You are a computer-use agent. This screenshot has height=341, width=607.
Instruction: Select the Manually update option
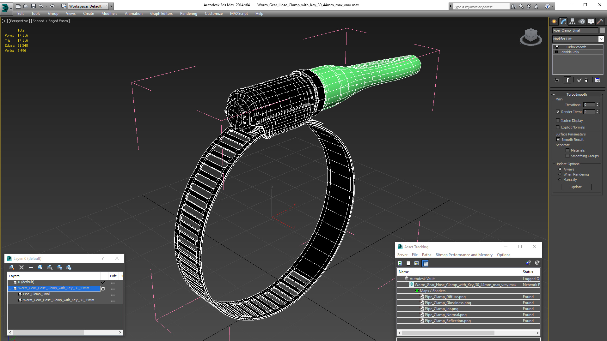(x=560, y=179)
